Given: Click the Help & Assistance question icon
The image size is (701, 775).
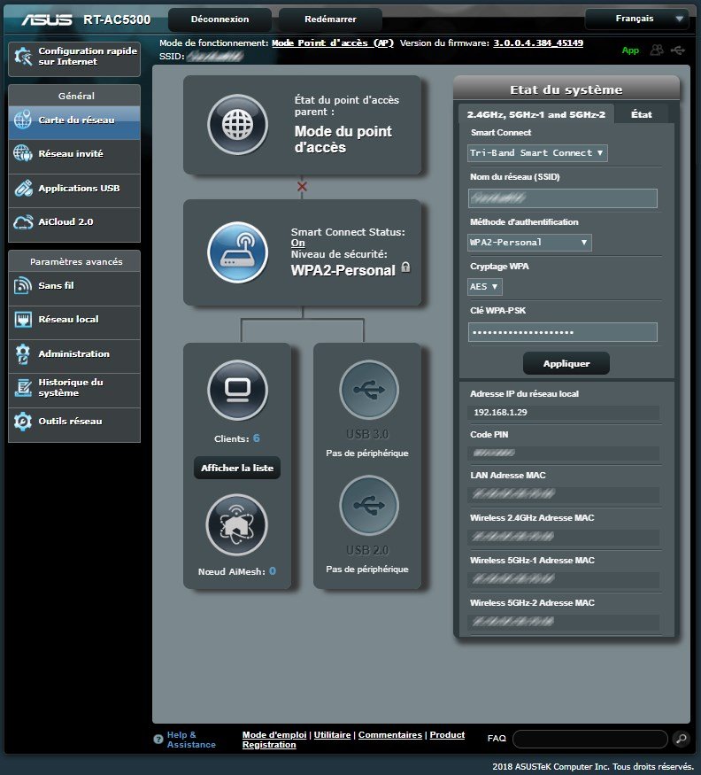Looking at the screenshot, I should (158, 740).
